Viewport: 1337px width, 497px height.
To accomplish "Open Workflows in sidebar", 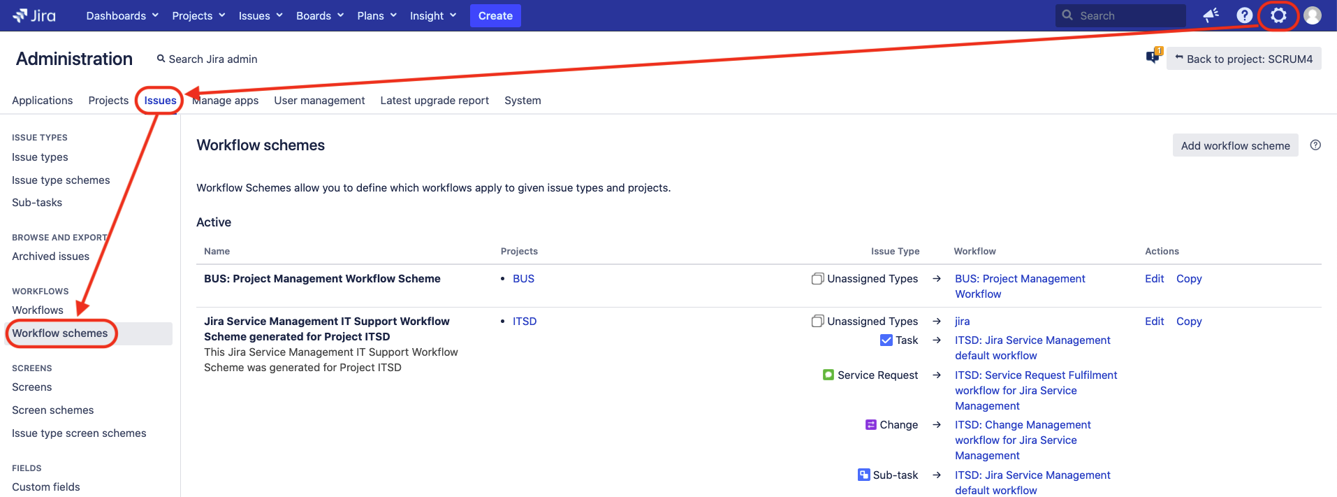I will 38,310.
